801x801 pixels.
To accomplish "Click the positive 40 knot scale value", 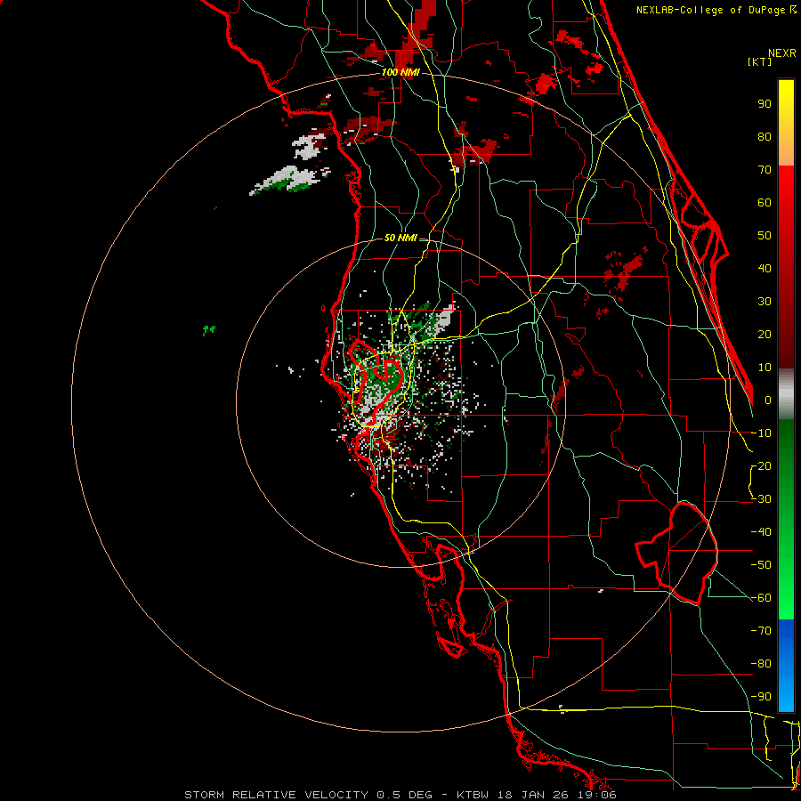I will click(765, 269).
